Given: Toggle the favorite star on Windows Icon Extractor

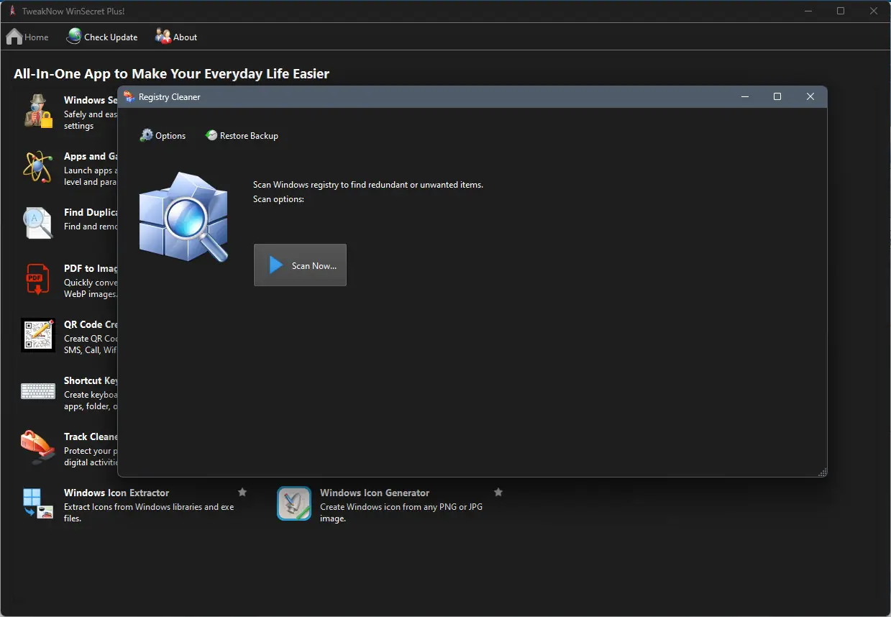Looking at the screenshot, I should pyautogui.click(x=242, y=492).
